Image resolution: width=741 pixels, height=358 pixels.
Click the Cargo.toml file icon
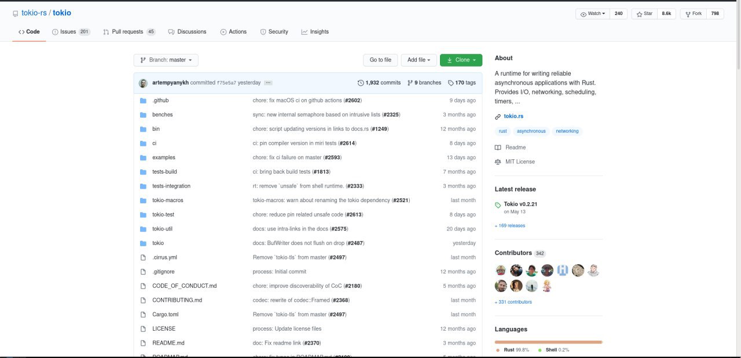(x=143, y=315)
